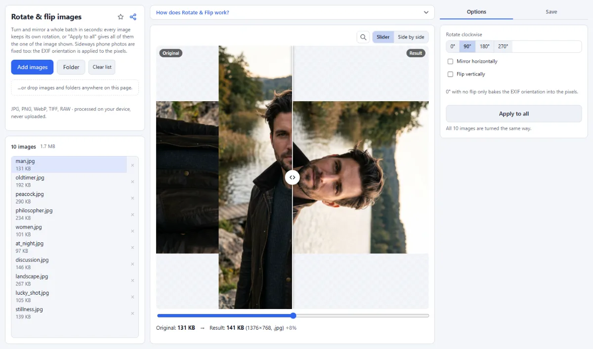Remove stillness.jpg from the list

(x=132, y=313)
